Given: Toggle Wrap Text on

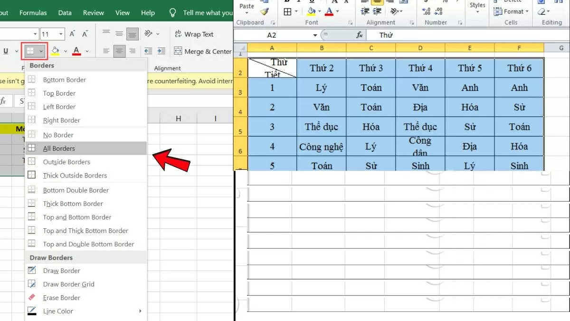Looking at the screenshot, I should [194, 34].
